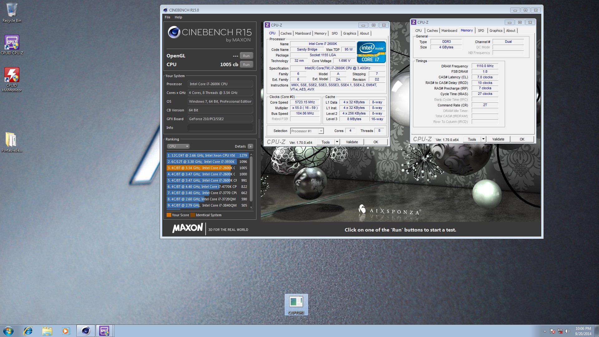Open the Windows Start menu

(8, 331)
